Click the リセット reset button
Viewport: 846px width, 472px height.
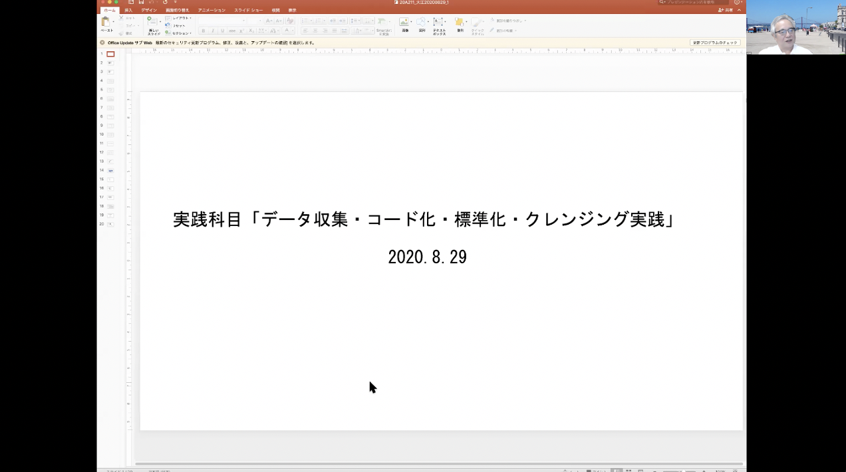[x=176, y=25]
